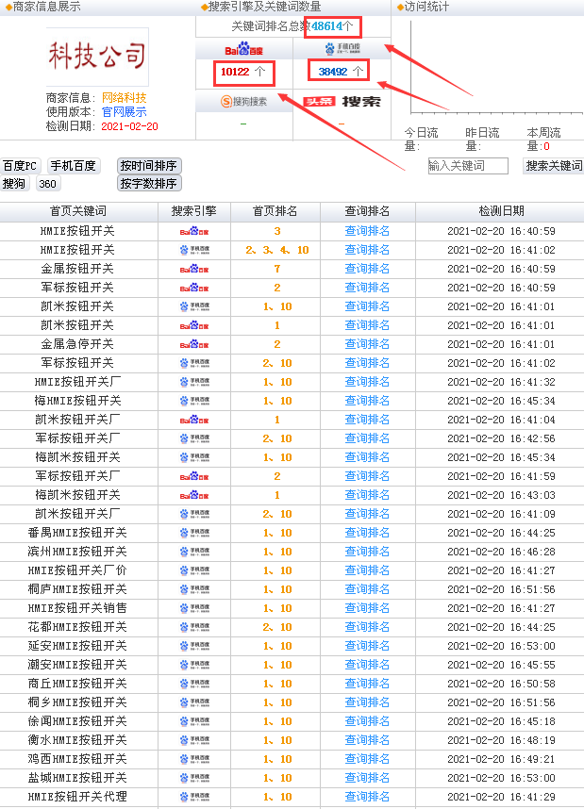Sort with 按时间排序 button

tap(149, 166)
